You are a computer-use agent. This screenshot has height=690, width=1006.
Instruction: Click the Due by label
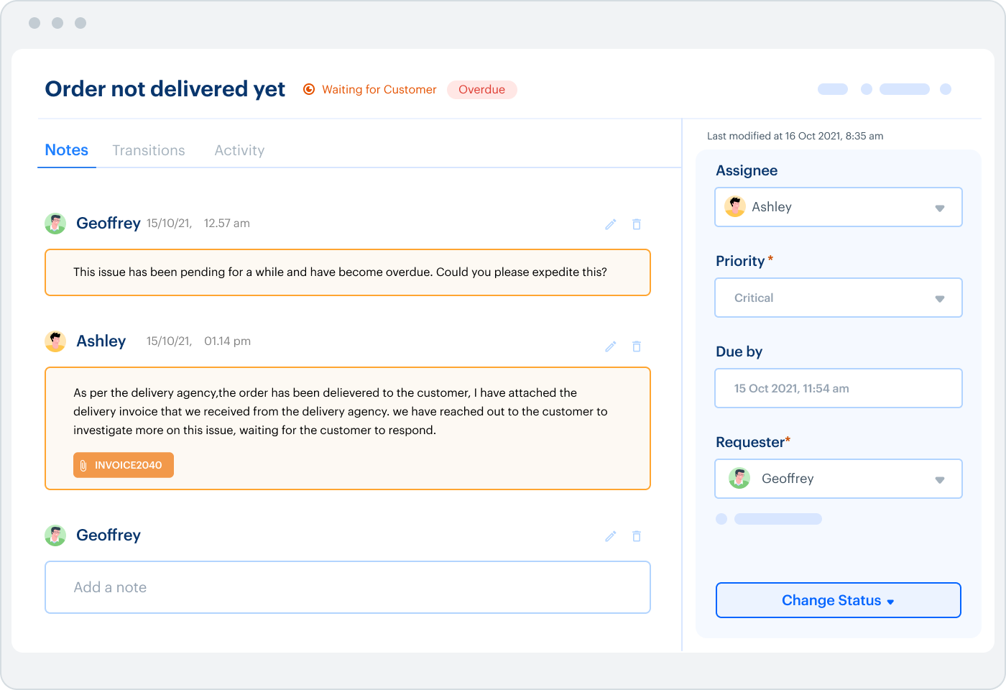(739, 351)
